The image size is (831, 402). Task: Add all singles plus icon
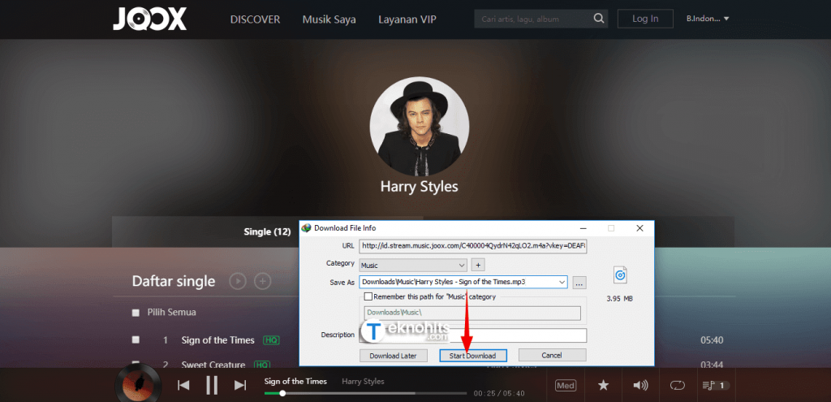coord(263,281)
